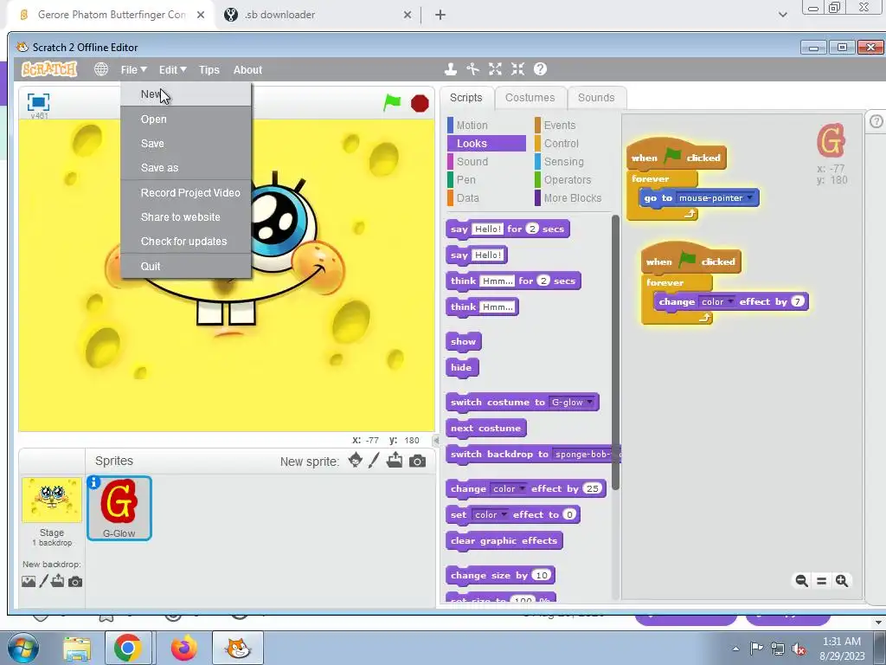The height and width of the screenshot is (665, 886).
Task: Open backdrop dropdown in switch backdrop block
Action: click(x=586, y=454)
